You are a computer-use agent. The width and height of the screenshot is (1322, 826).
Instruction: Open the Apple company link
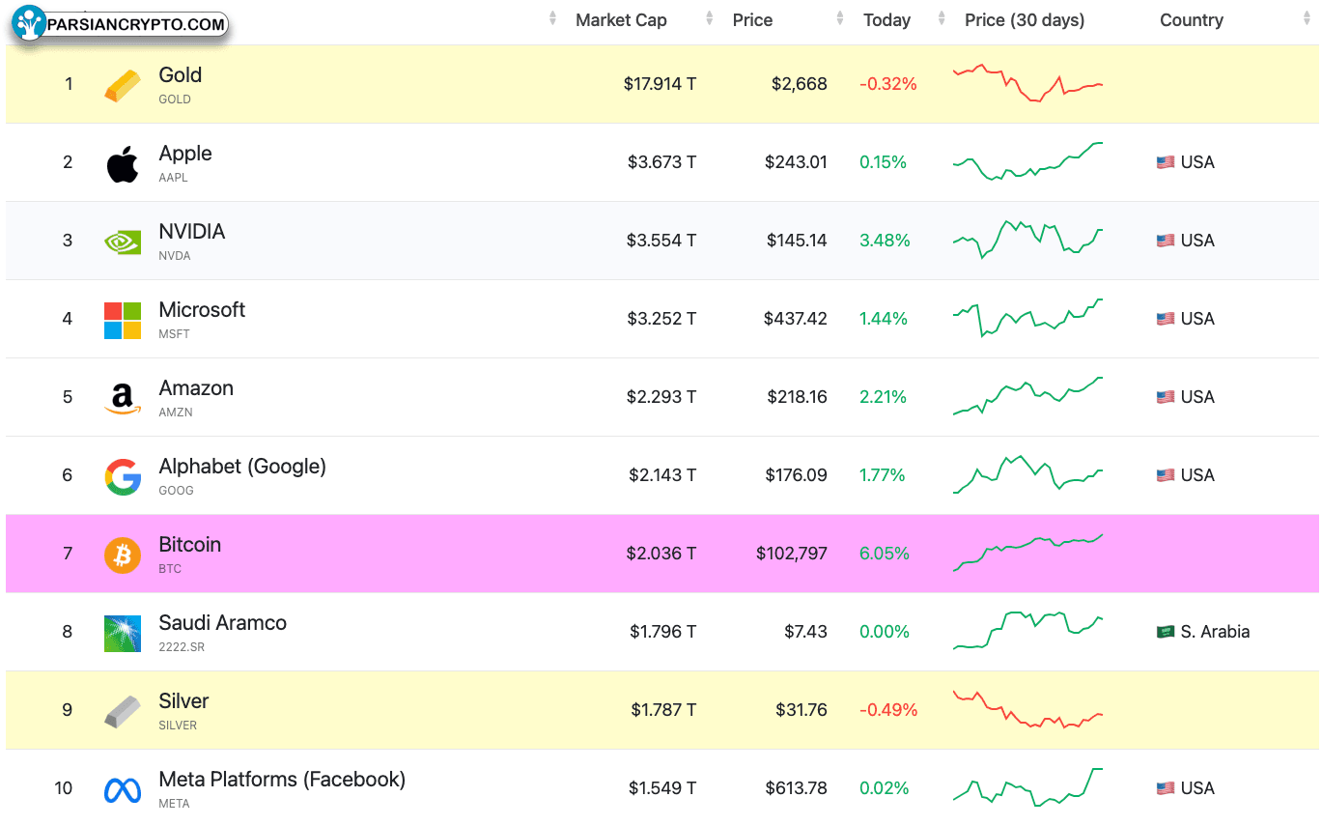pos(185,154)
